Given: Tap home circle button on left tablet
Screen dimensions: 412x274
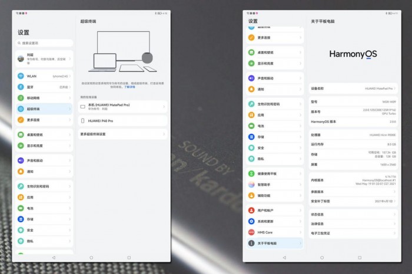Looking at the screenshot, I should coord(91,258).
